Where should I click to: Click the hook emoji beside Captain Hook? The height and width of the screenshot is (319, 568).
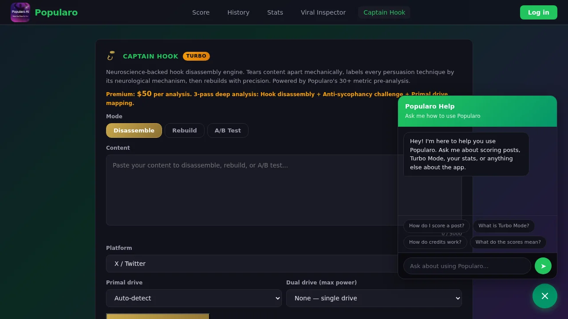pos(110,56)
